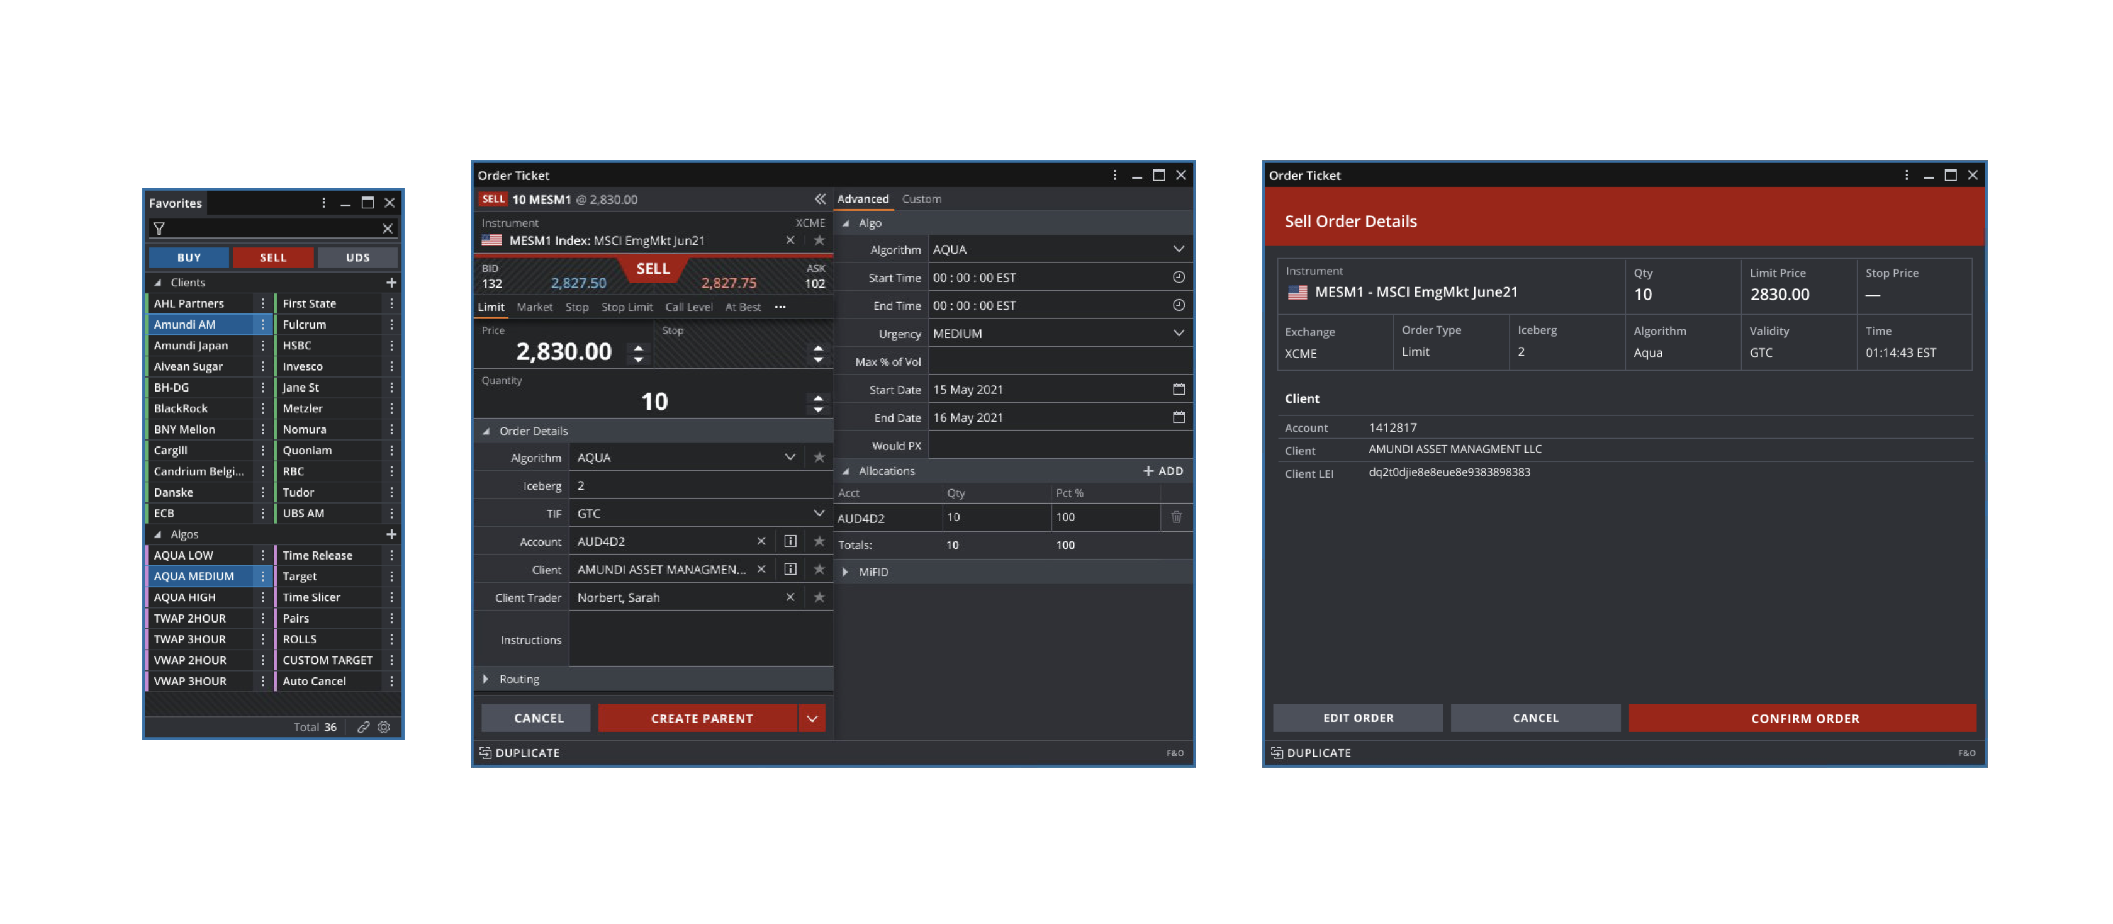Increase the Price using up stepper
This screenshot has width=2113, height=924.
click(638, 347)
